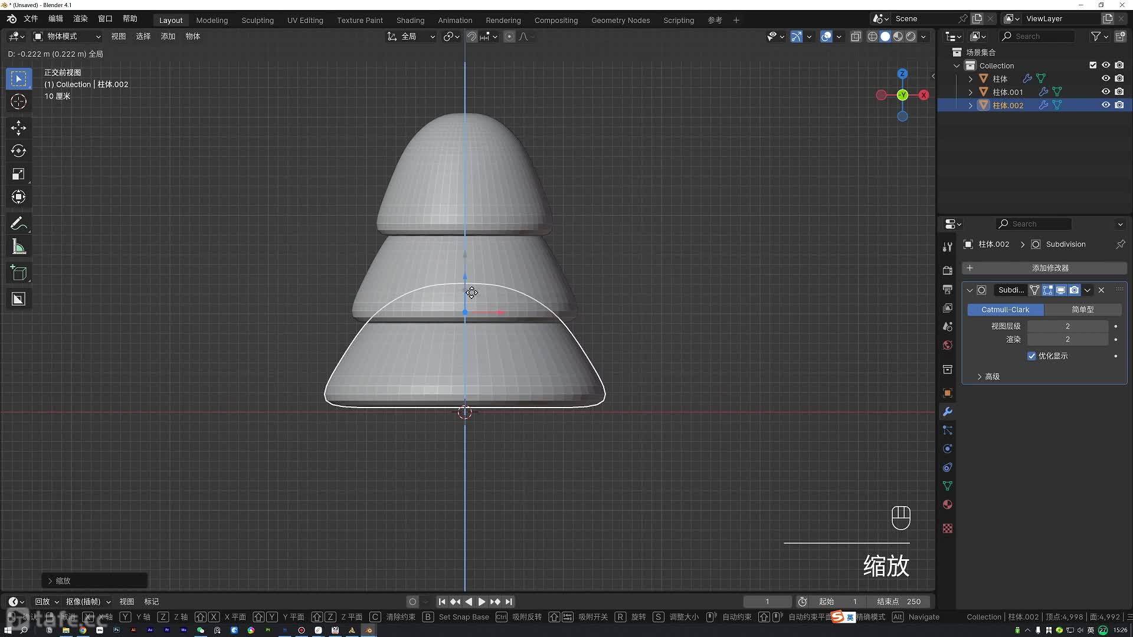This screenshot has height=637, width=1133.
Task: Open the 文件 menu
Action: (x=31, y=19)
